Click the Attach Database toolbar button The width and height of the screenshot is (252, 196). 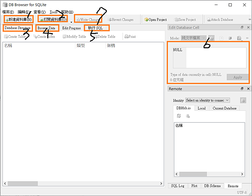point(220,20)
